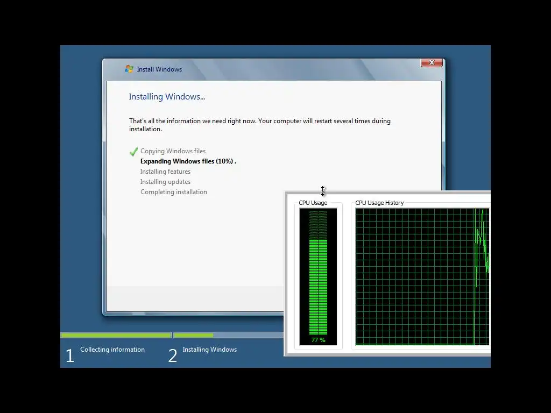Image resolution: width=551 pixels, height=413 pixels.
Task: Click 'Completing installation' step
Action: pyautogui.click(x=174, y=192)
